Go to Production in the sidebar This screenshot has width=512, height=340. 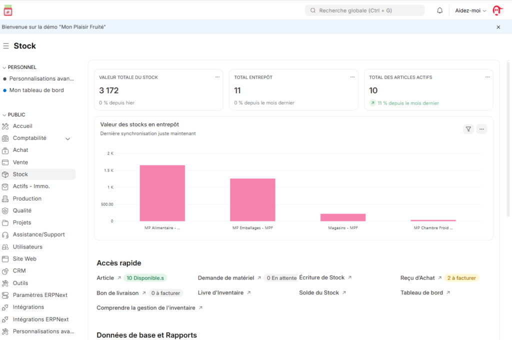[x=27, y=198]
